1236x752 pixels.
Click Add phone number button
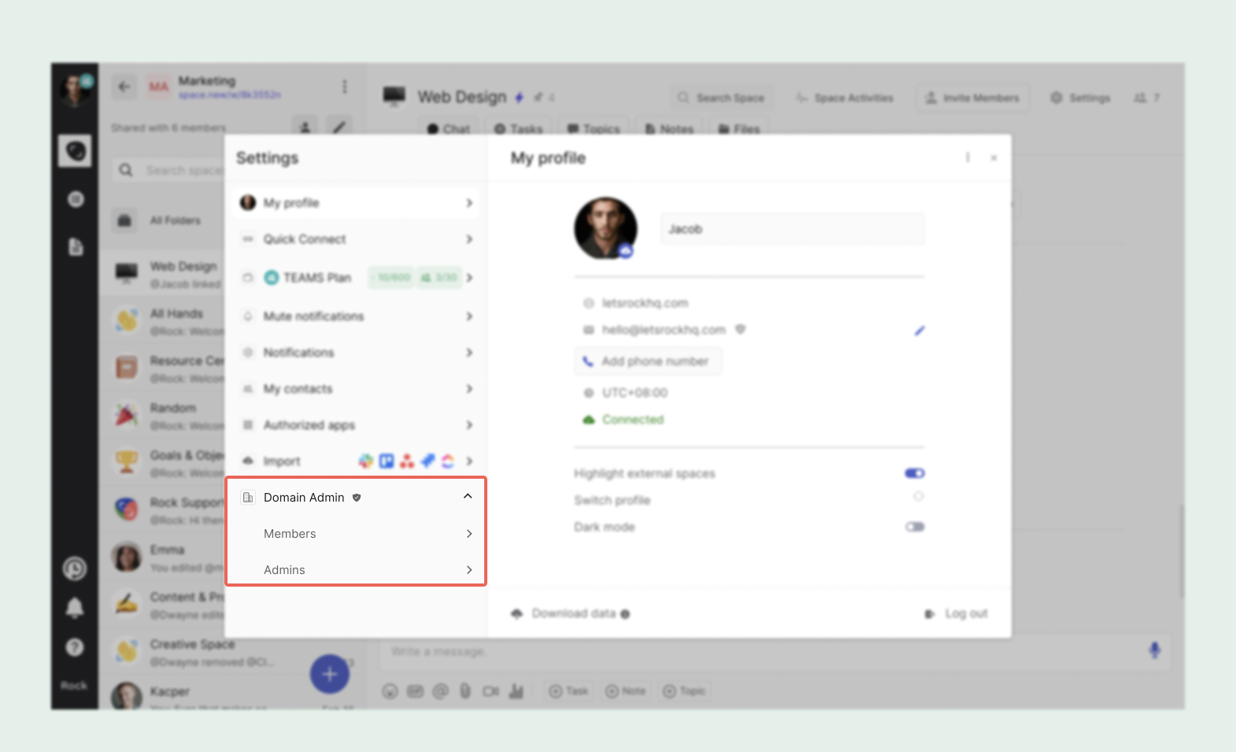pyautogui.click(x=647, y=361)
